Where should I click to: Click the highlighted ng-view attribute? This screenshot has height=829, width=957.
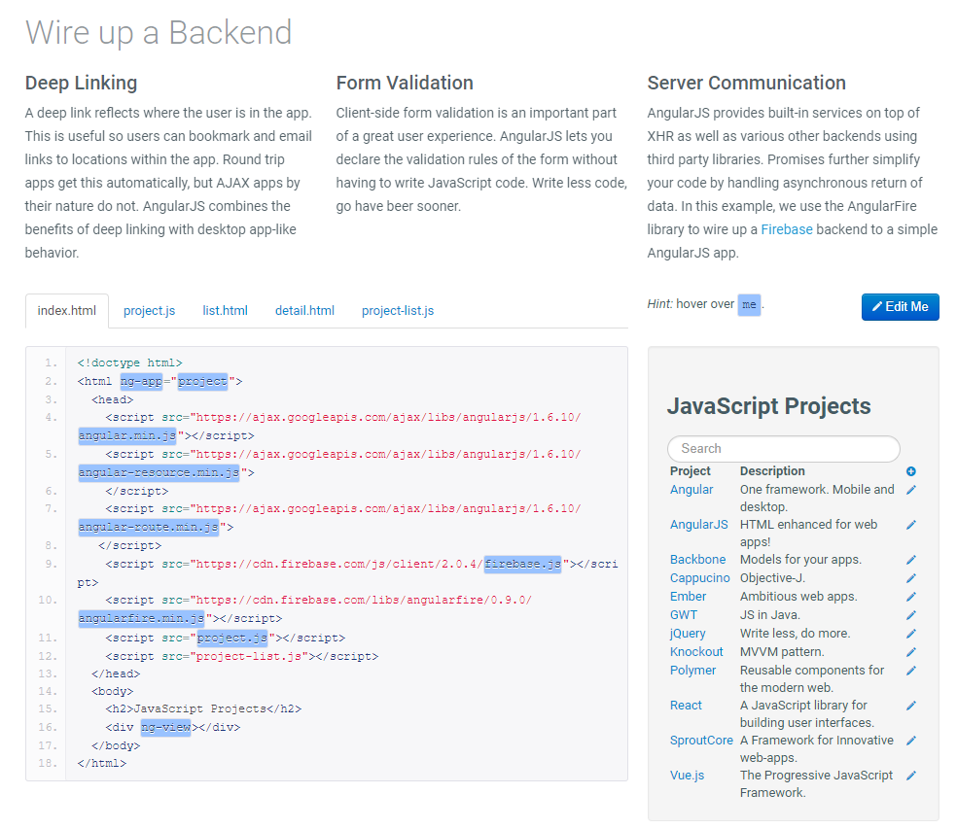coord(165,728)
